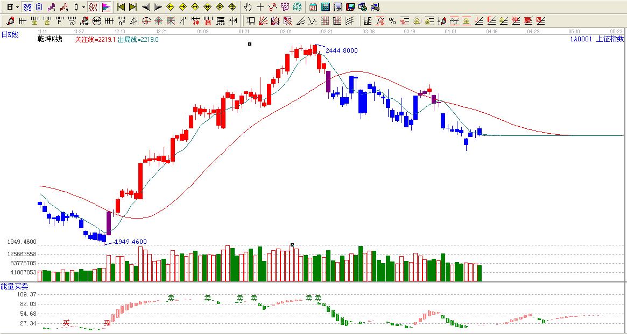Open the calendar icon showing 21
627x334 pixels.
pyautogui.click(x=313, y=7)
